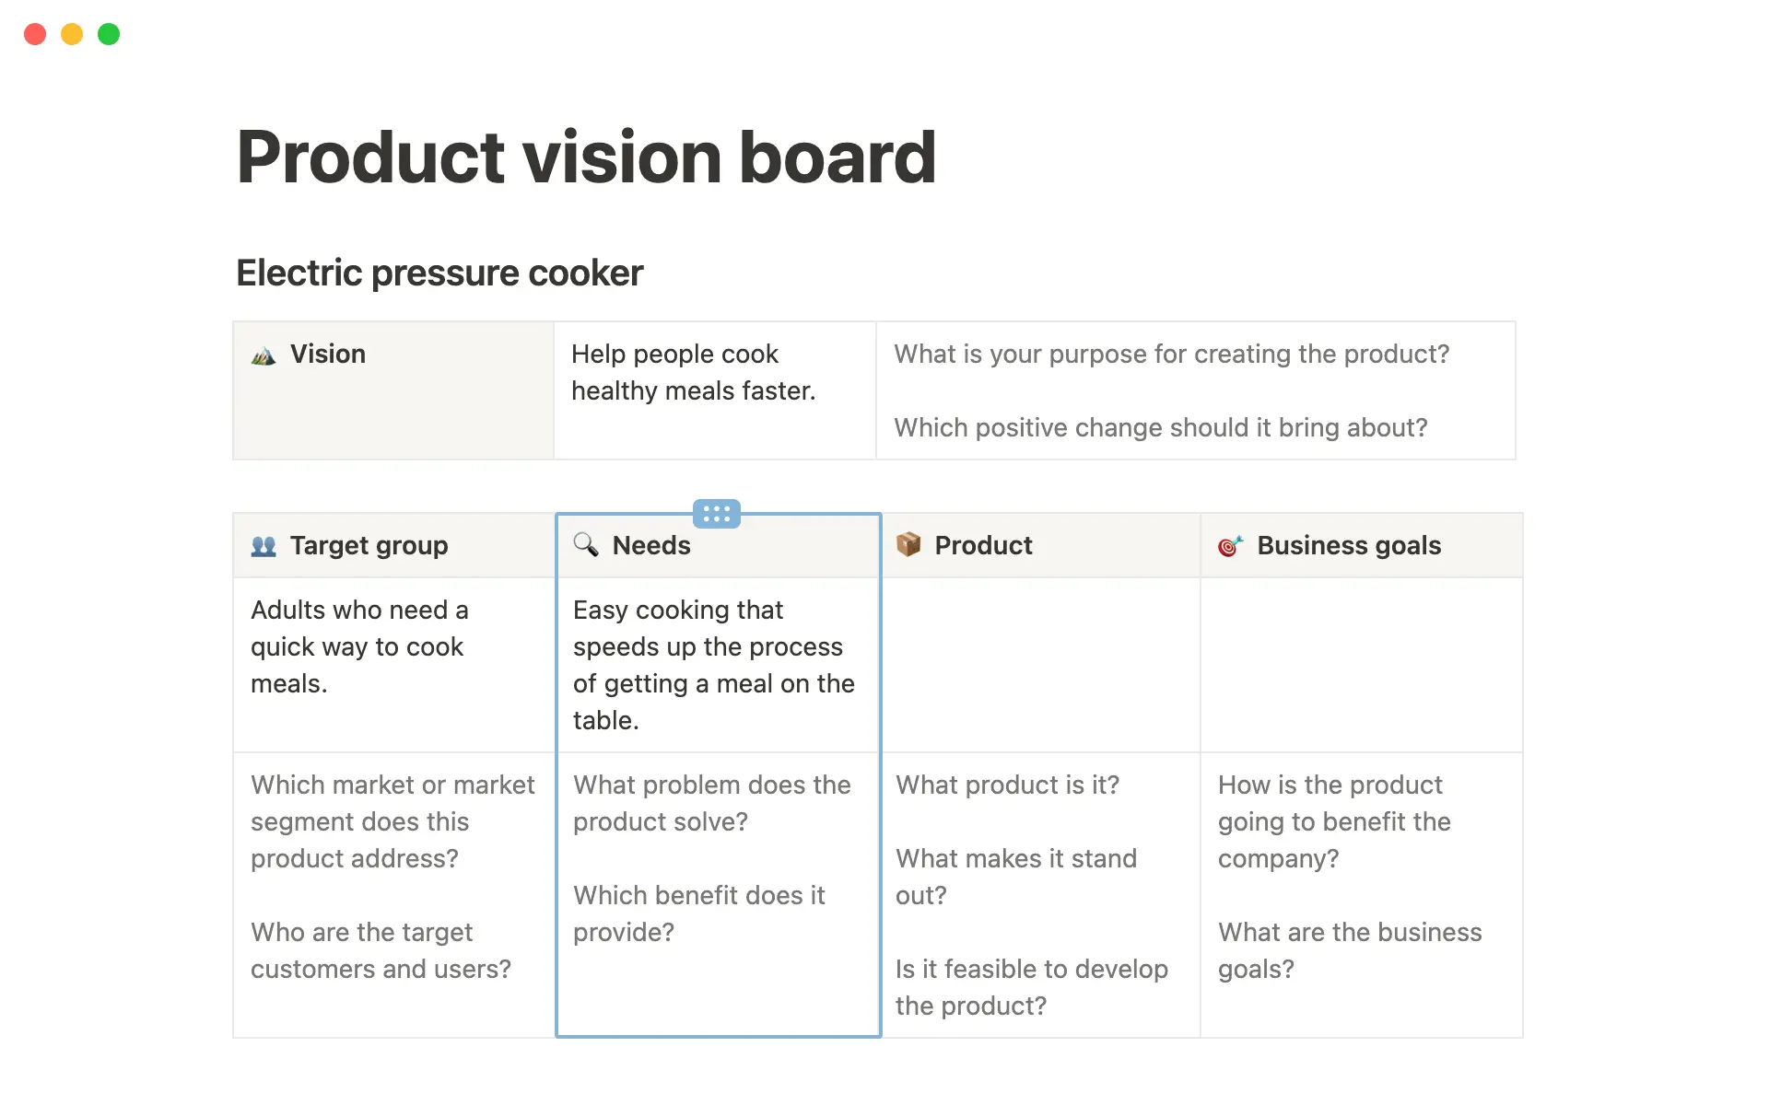Select the Electric pressure cooker heading
The width and height of the screenshot is (1769, 1105).
pyautogui.click(x=439, y=273)
